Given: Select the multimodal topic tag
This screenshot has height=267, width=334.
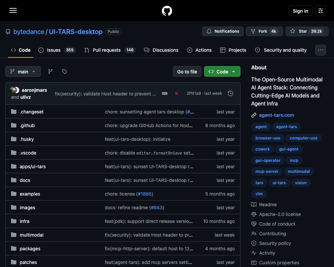Looking at the screenshot, I should tap(299, 172).
